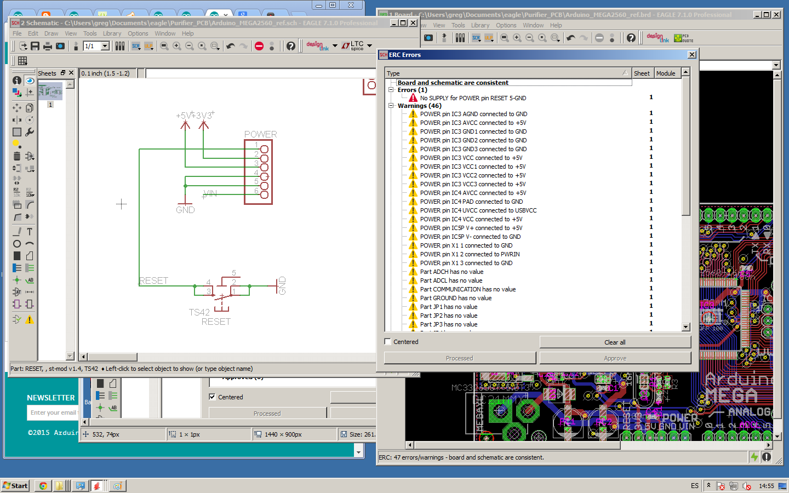Toggle the Stop command icon in the toolbar
Viewport: 789px width, 493px height.
(259, 45)
